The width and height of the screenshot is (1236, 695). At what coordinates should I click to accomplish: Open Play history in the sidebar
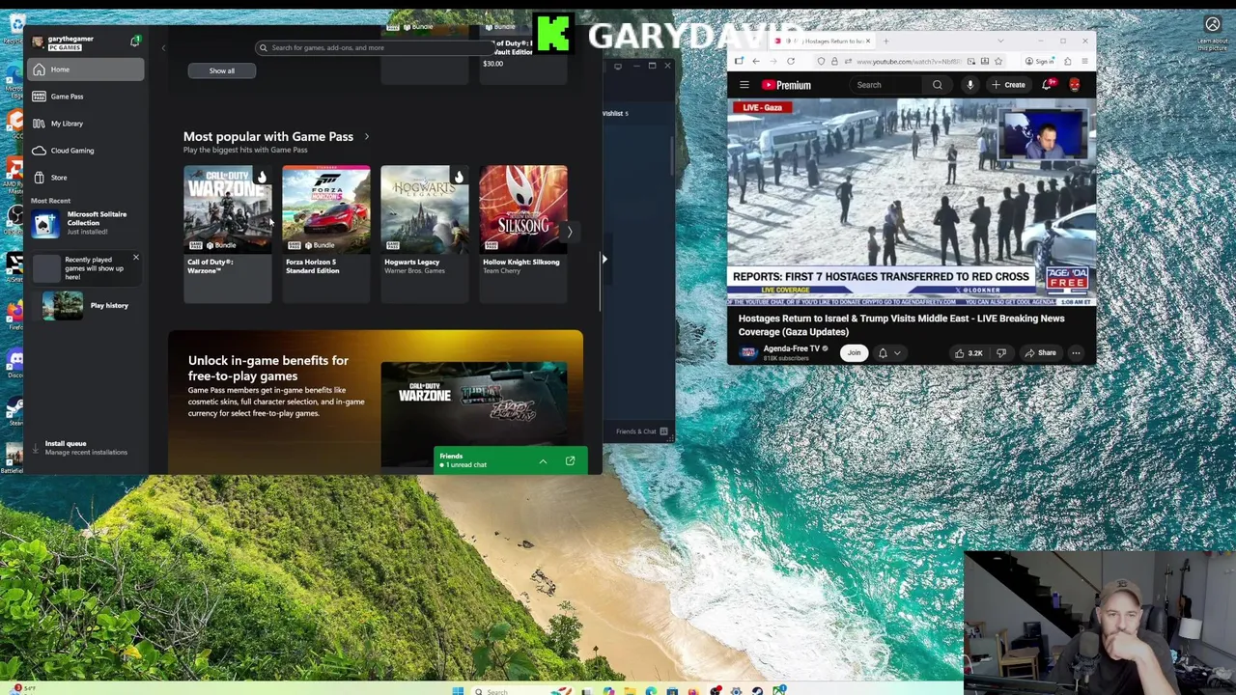coord(85,306)
